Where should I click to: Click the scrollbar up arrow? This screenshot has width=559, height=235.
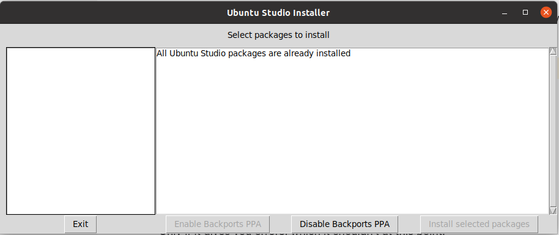tap(553, 51)
